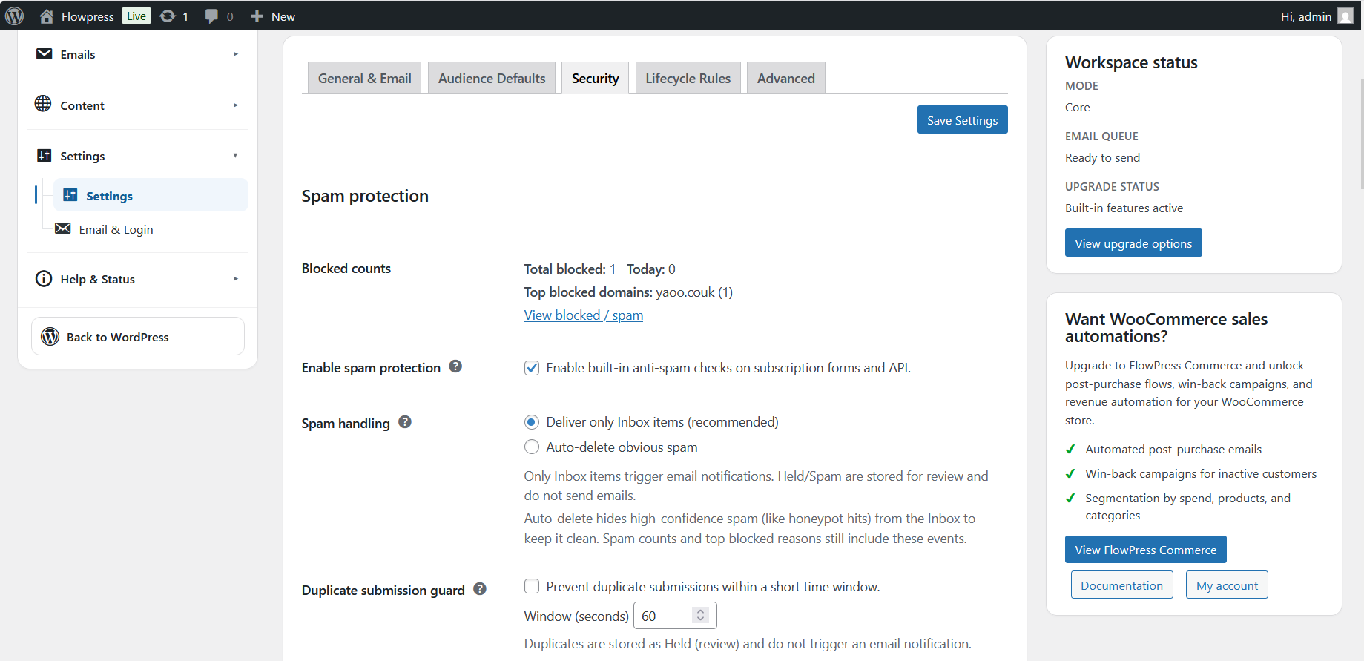Click the Flowpress home icon
Image resolution: width=1364 pixels, height=661 pixels.
tap(47, 16)
